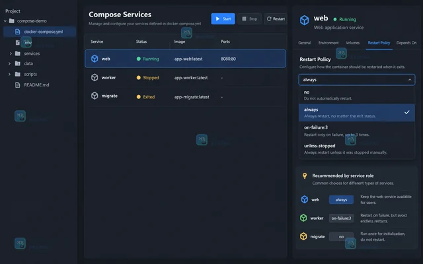Choose the 'always' restart policy option
Screen dimensions: 423x264
(357, 113)
